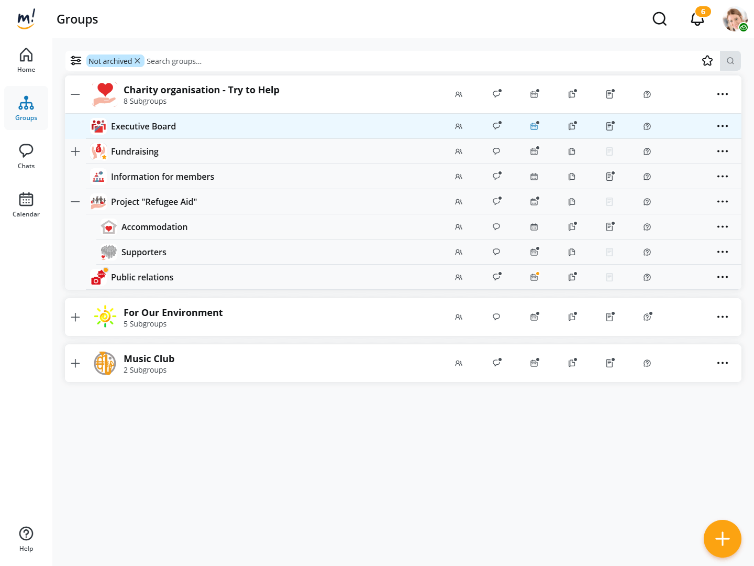Open the calendar icon for Public relations
754x566 pixels.
(x=534, y=277)
